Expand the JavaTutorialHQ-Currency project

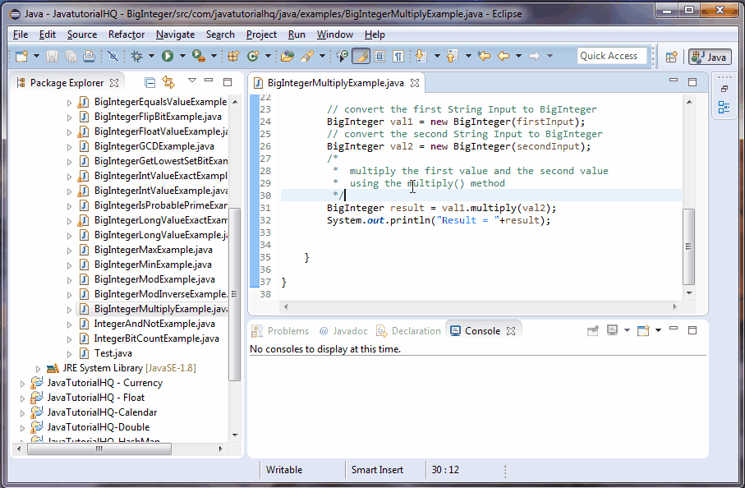pos(23,382)
